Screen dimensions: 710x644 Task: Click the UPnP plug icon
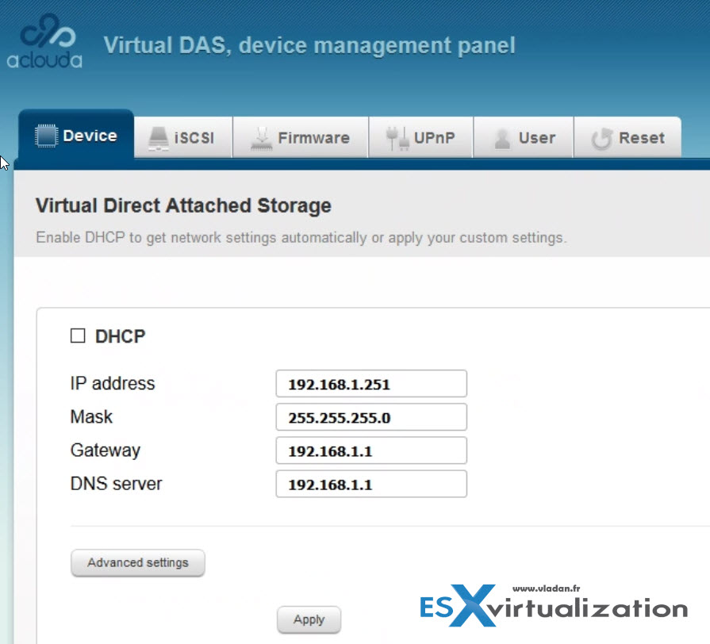click(397, 139)
